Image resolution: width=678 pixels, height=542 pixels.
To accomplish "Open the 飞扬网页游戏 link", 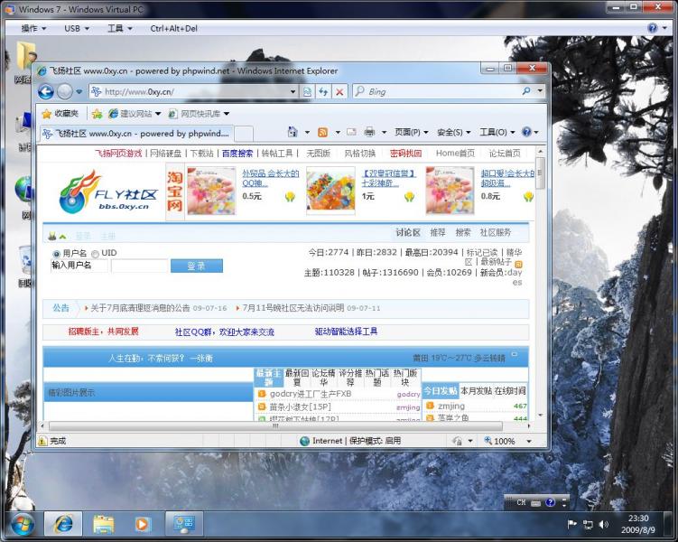I will 118,154.
